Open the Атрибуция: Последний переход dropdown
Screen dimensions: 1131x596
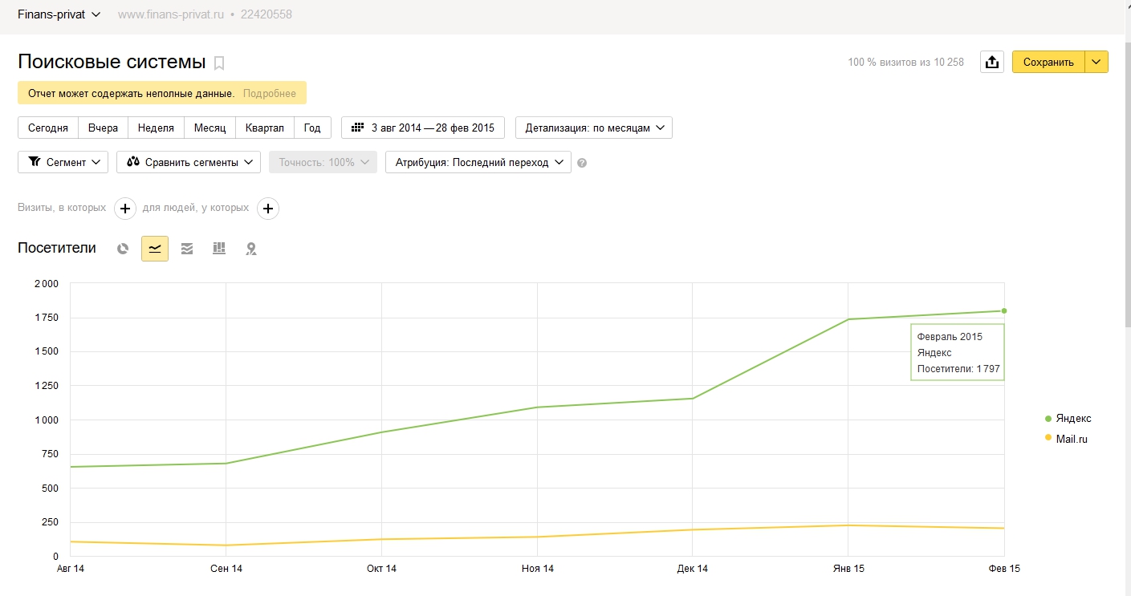478,162
